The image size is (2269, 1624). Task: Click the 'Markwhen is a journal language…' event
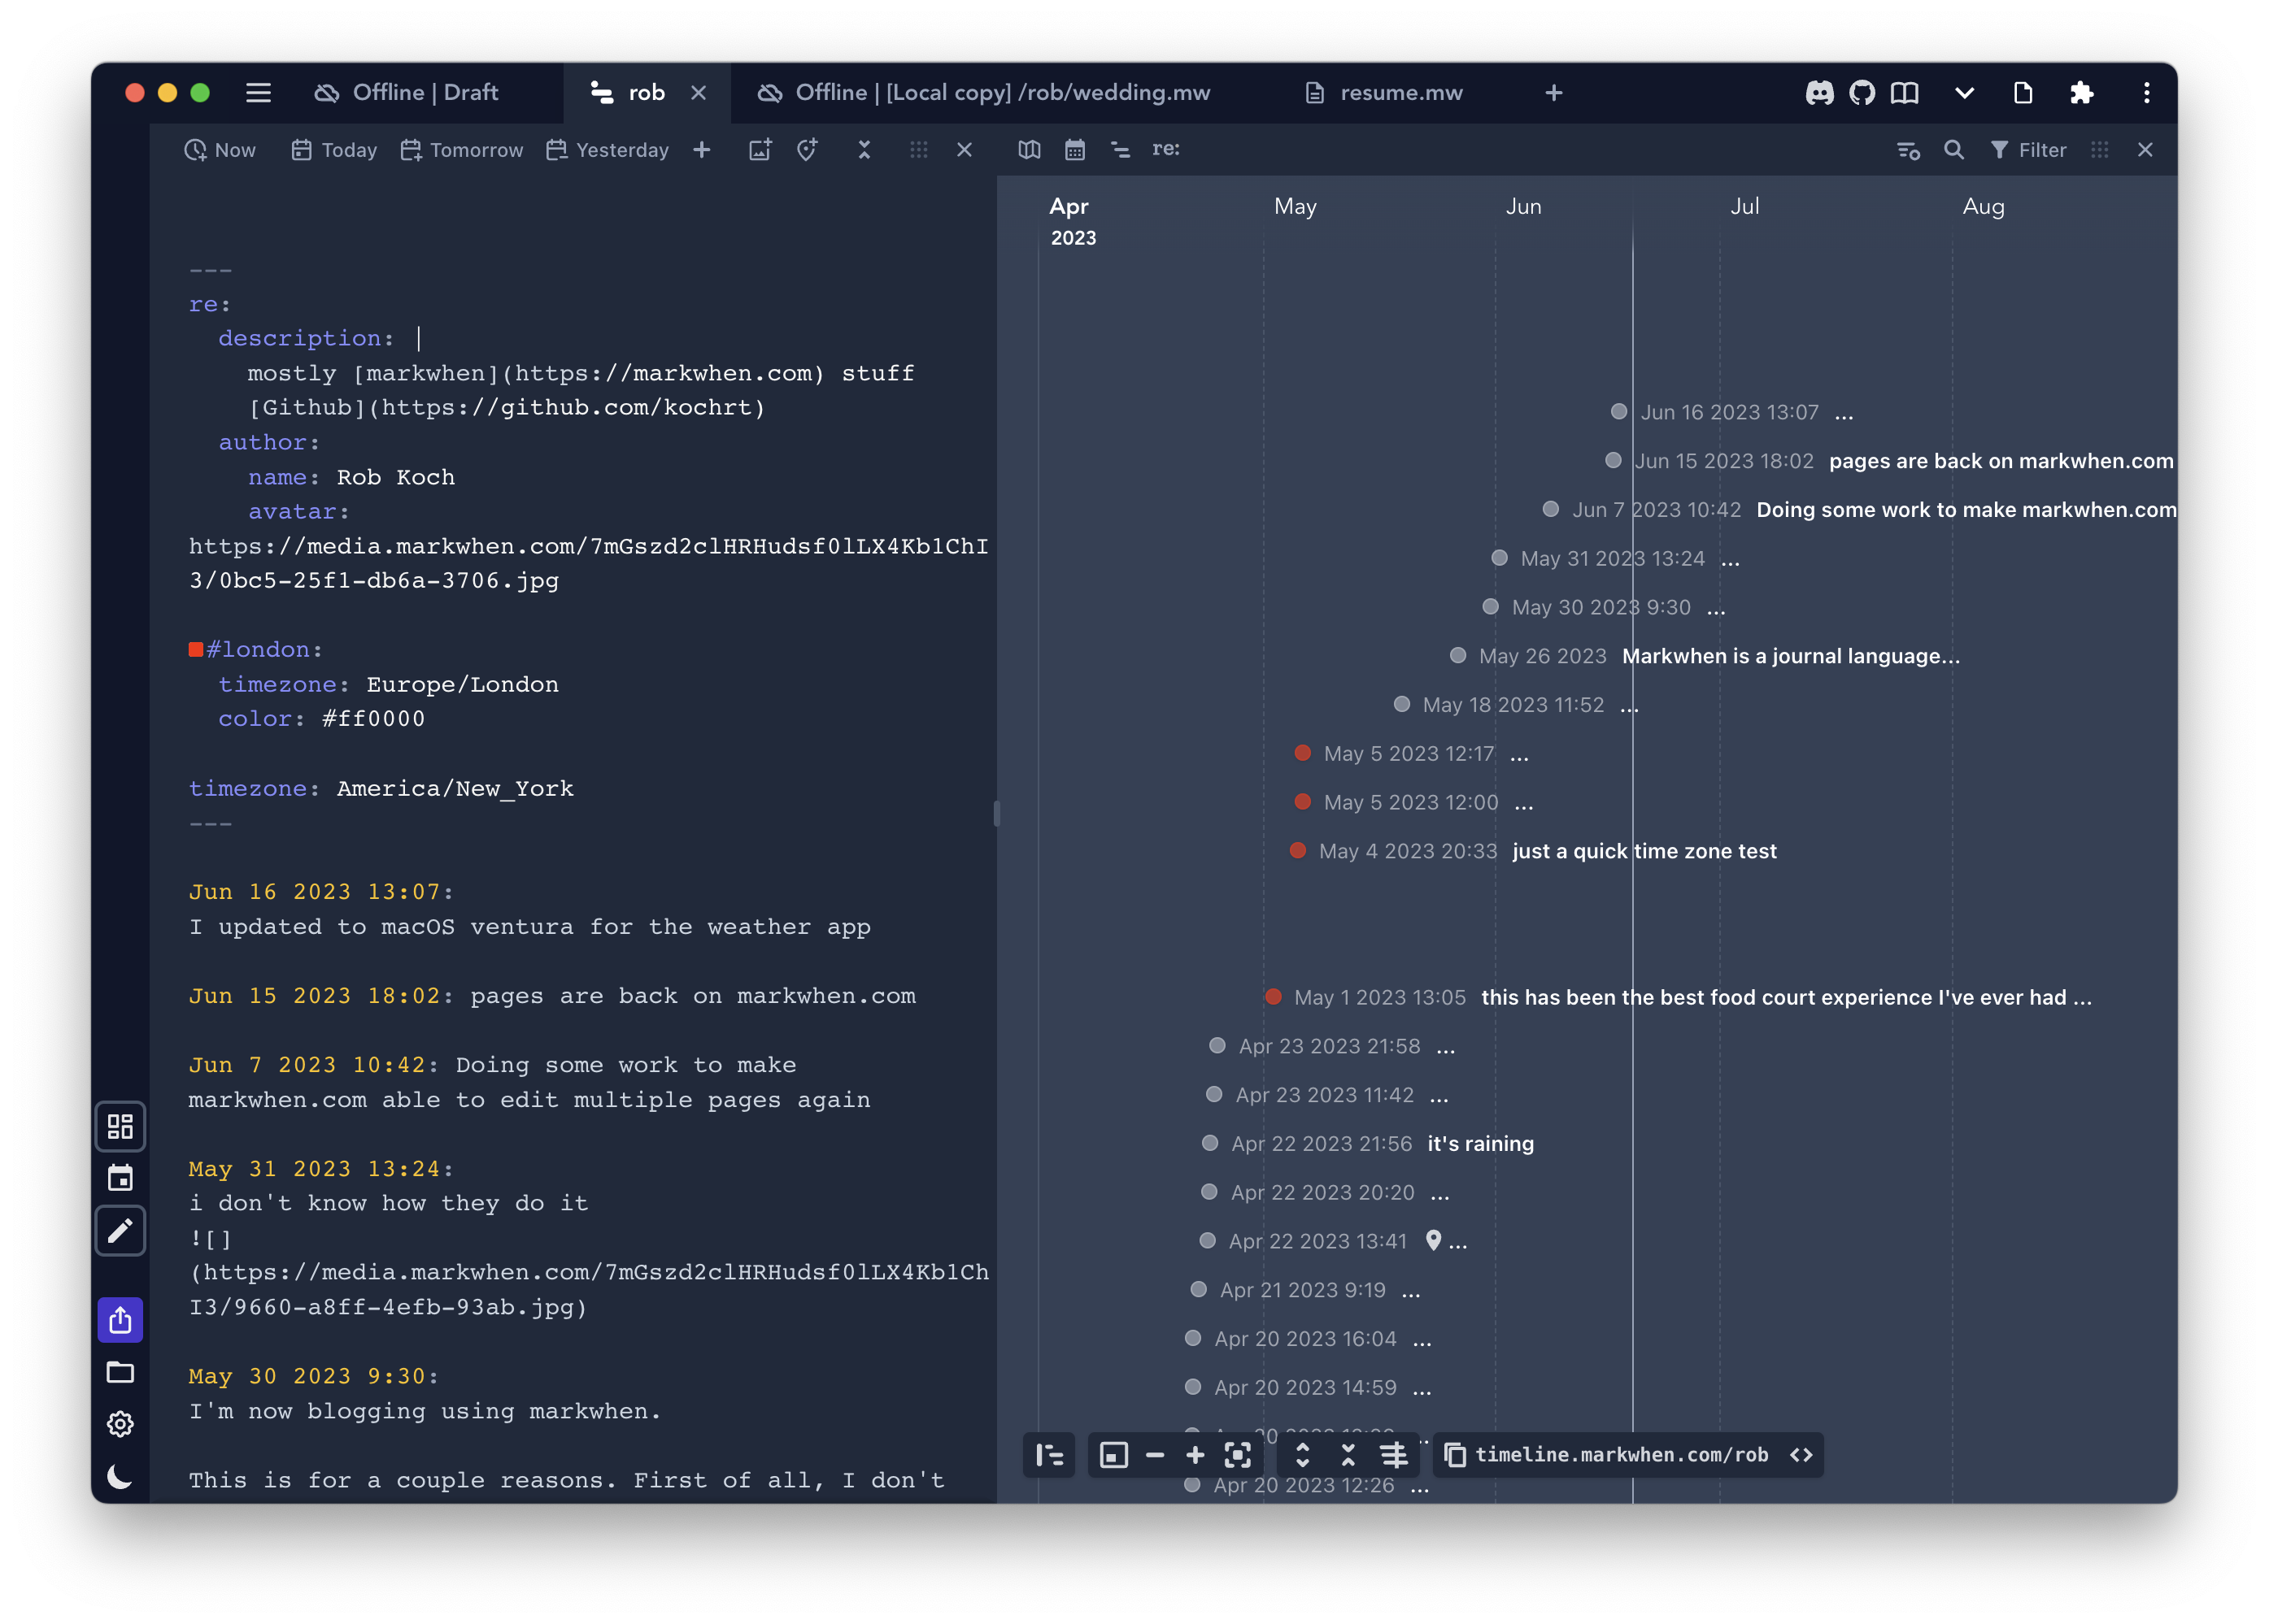[x=1790, y=656]
